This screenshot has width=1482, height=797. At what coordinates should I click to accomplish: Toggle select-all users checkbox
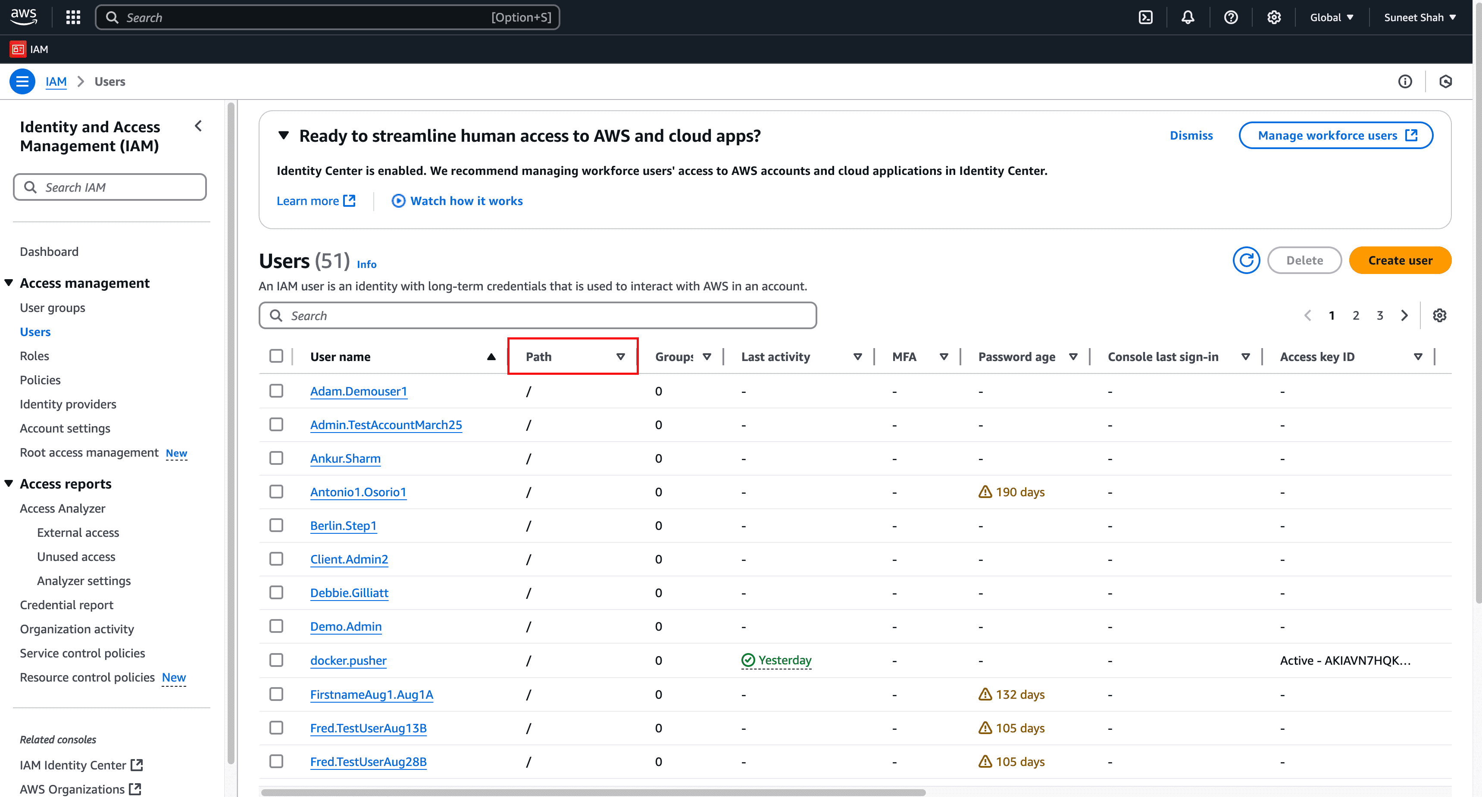[x=276, y=356]
